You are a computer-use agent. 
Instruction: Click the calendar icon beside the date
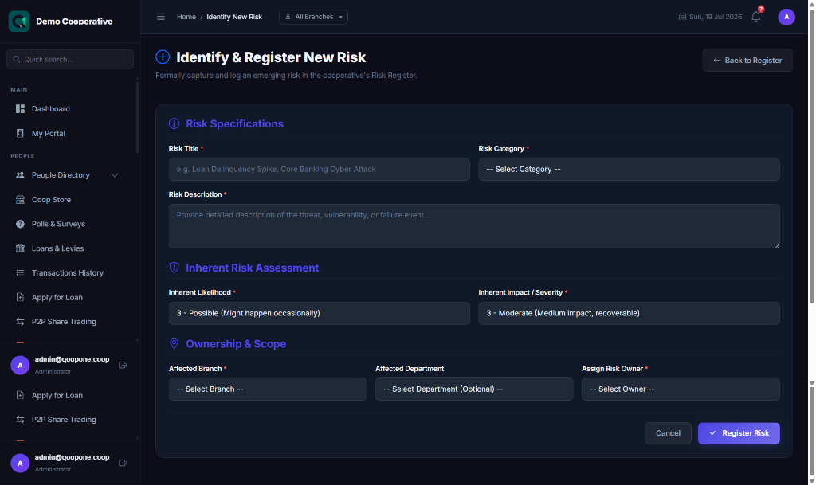(x=682, y=17)
